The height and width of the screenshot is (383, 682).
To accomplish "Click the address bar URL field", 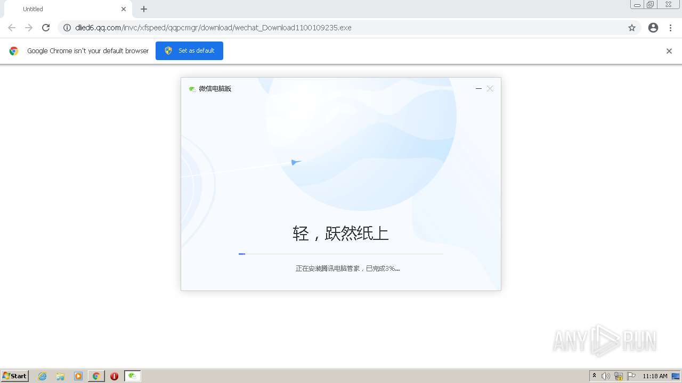I will point(349,28).
